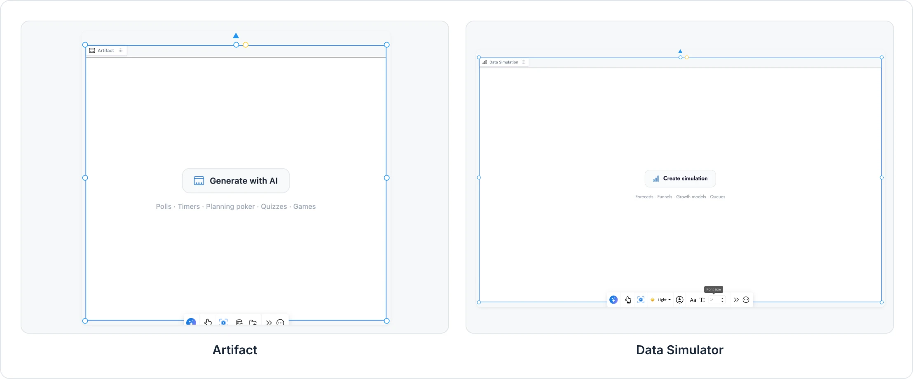Click the focus frame icon in Artifact toolbar
The width and height of the screenshot is (913, 379).
click(223, 322)
